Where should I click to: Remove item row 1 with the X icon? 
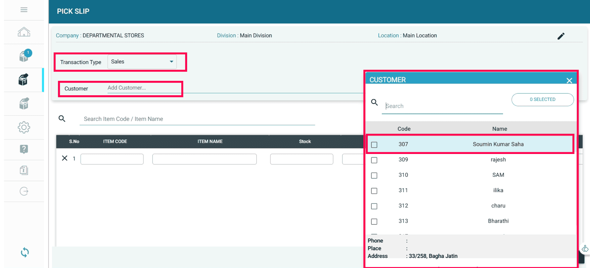[x=65, y=158]
